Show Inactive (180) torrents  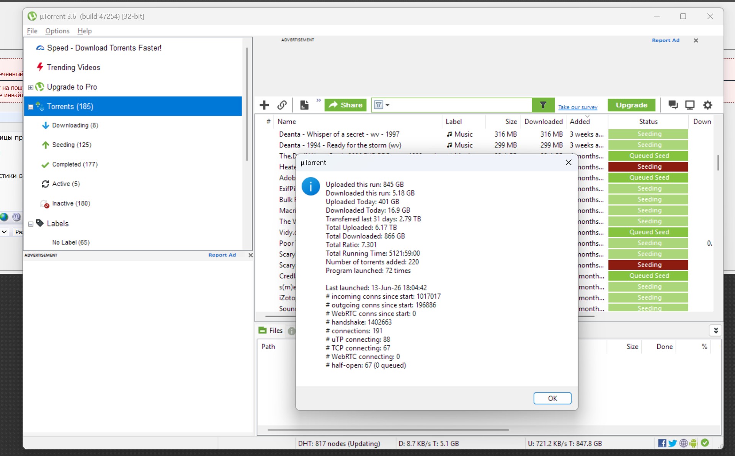[71, 203]
